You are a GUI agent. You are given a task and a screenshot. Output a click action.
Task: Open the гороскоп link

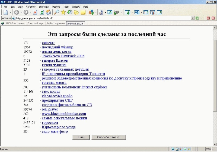click(x=50, y=123)
